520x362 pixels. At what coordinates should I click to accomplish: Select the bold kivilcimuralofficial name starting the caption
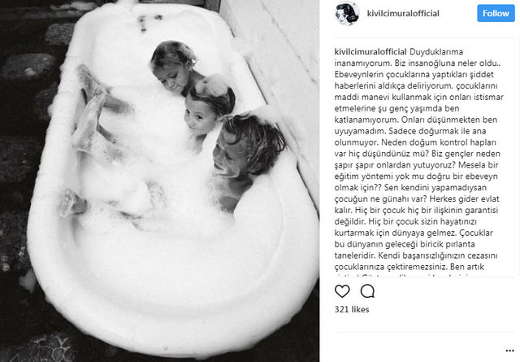pos(370,52)
